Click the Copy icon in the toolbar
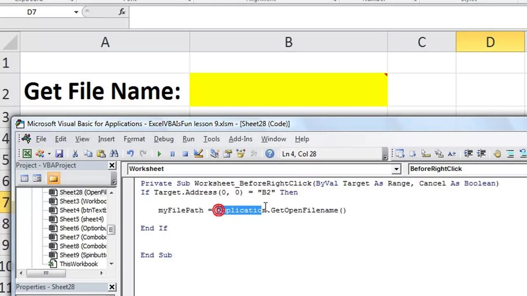The image size is (527, 296). [x=88, y=154]
